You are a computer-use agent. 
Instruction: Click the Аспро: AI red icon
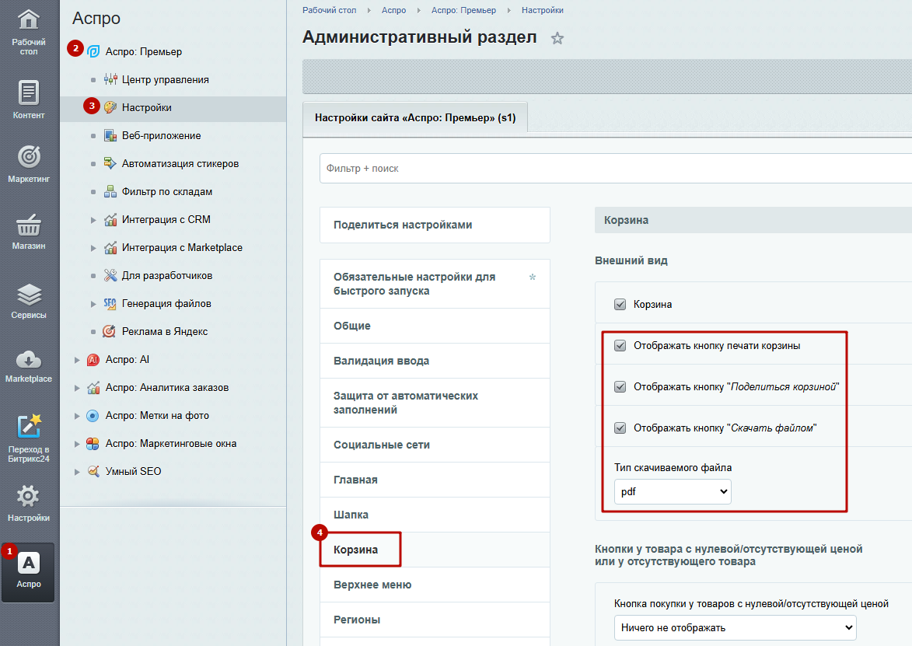click(93, 360)
